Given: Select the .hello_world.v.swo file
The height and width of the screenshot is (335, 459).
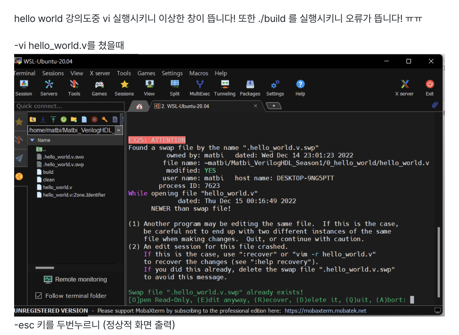Looking at the screenshot, I should 61,157.
